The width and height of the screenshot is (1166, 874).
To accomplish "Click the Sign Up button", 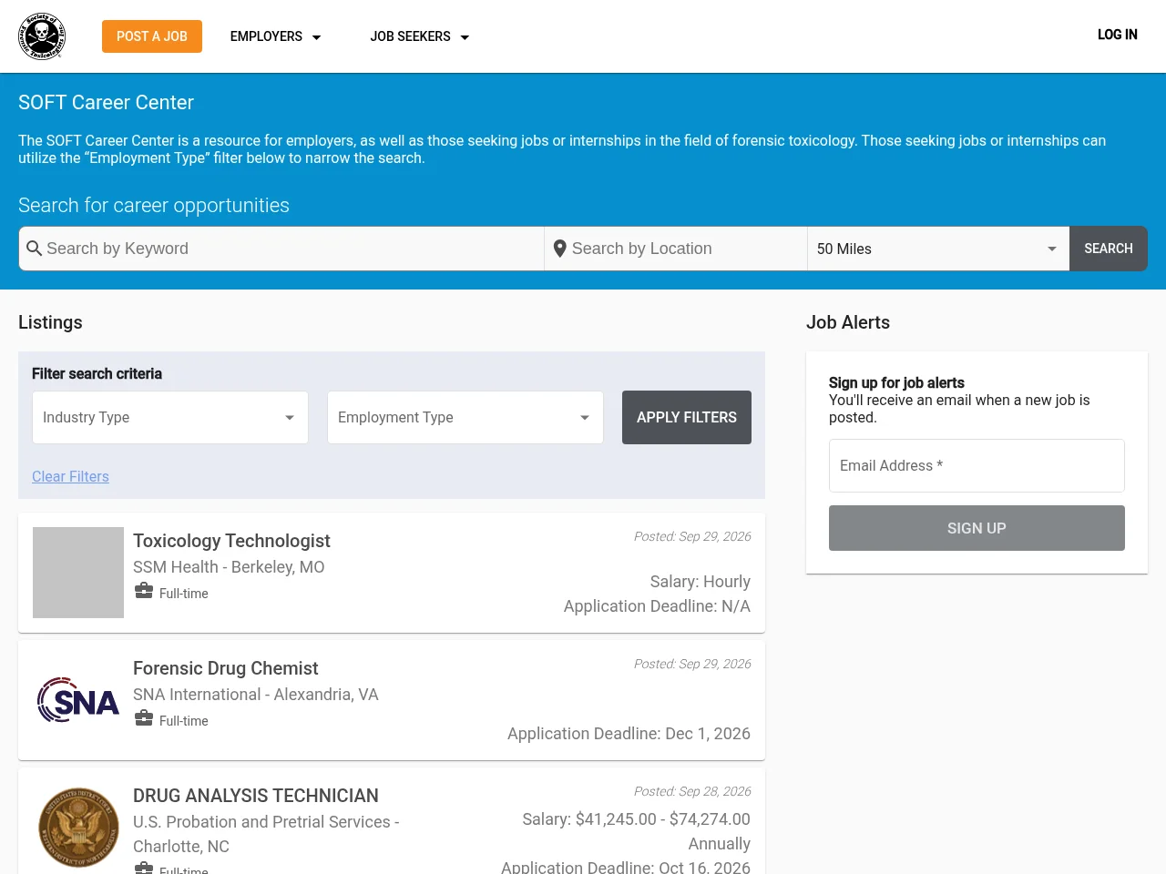I will tap(977, 528).
